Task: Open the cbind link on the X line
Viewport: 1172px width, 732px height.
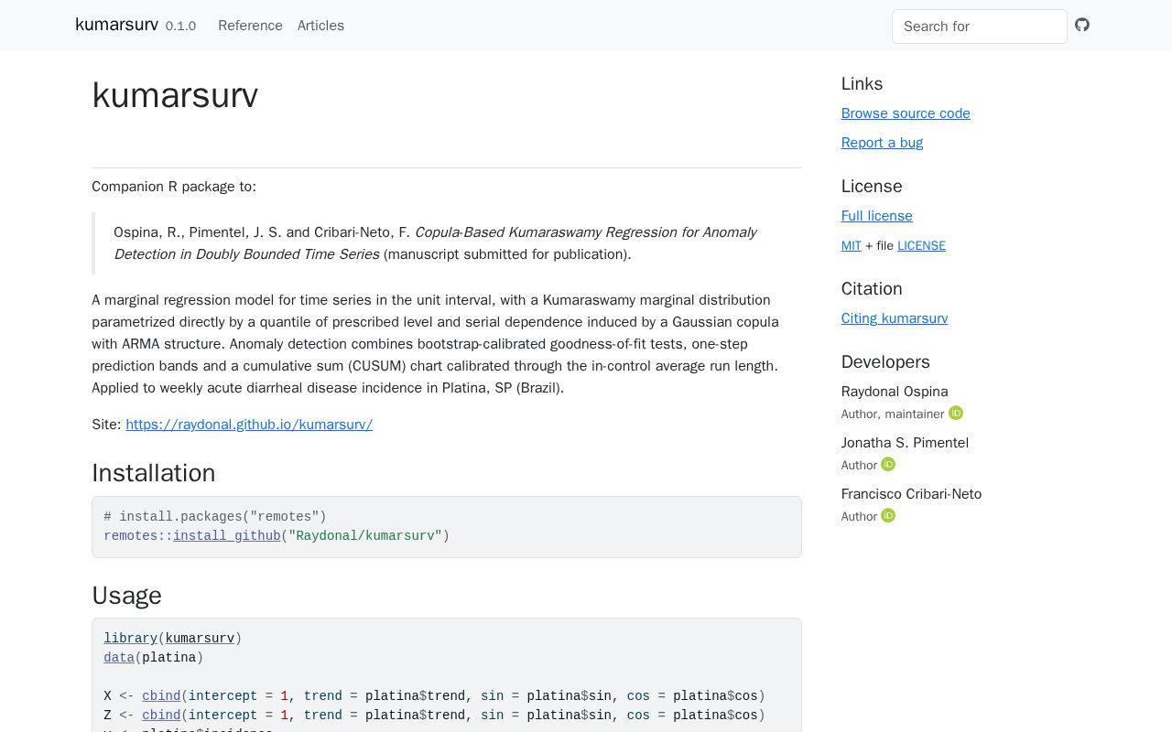Action: point(161,695)
